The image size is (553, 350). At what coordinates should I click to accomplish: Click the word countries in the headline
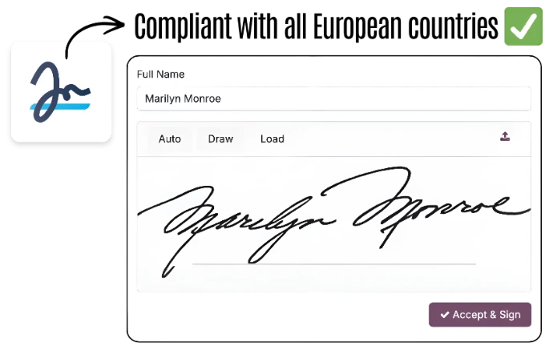(x=454, y=26)
